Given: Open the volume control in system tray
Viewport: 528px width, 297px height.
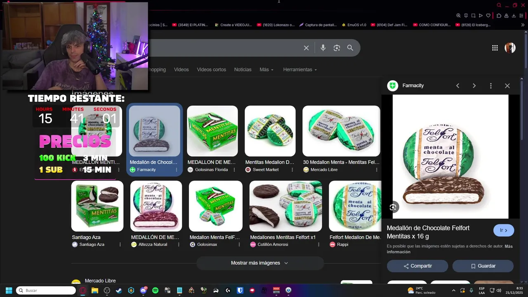Looking at the screenshot, I should coord(499,290).
